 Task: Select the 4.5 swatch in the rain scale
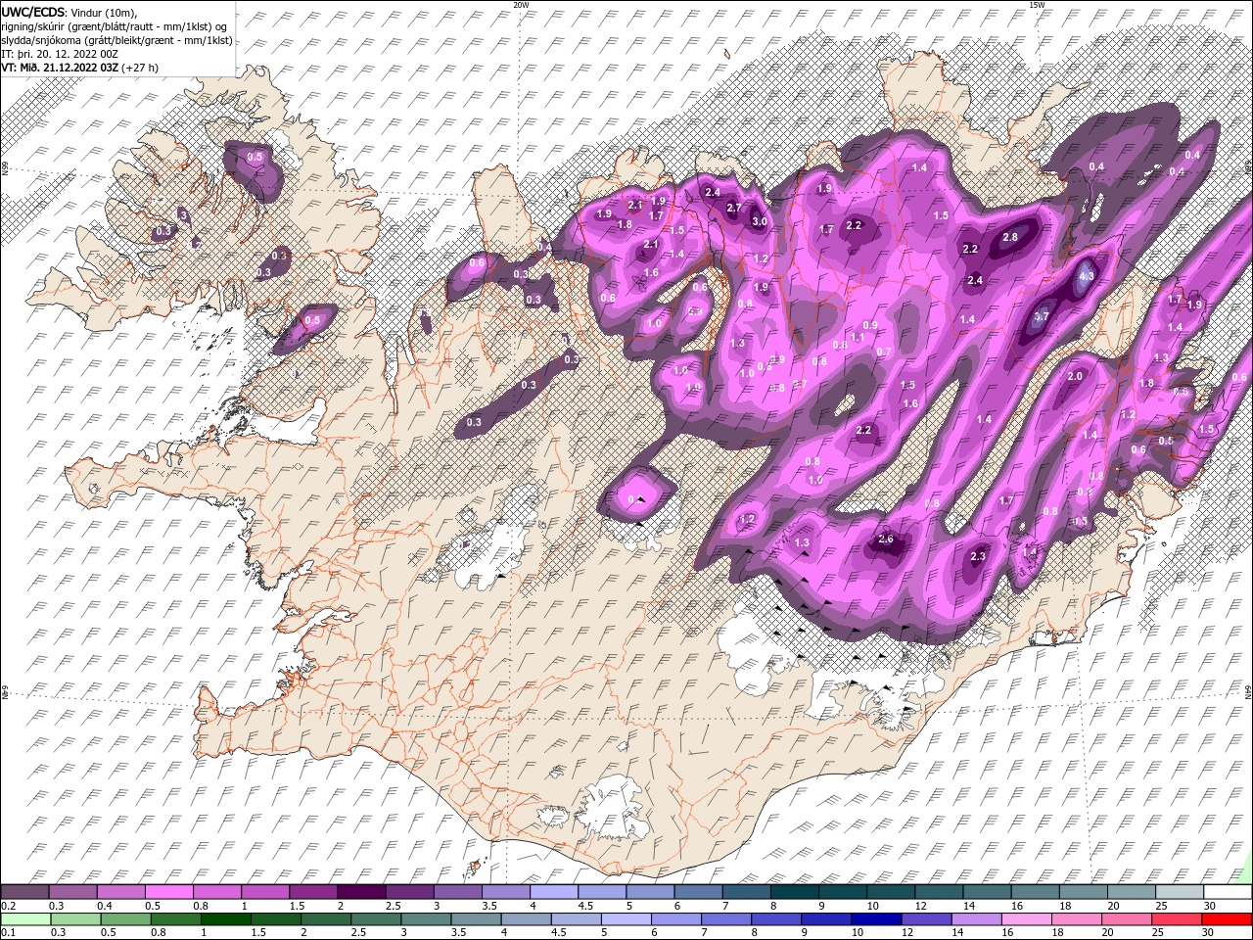(x=576, y=918)
